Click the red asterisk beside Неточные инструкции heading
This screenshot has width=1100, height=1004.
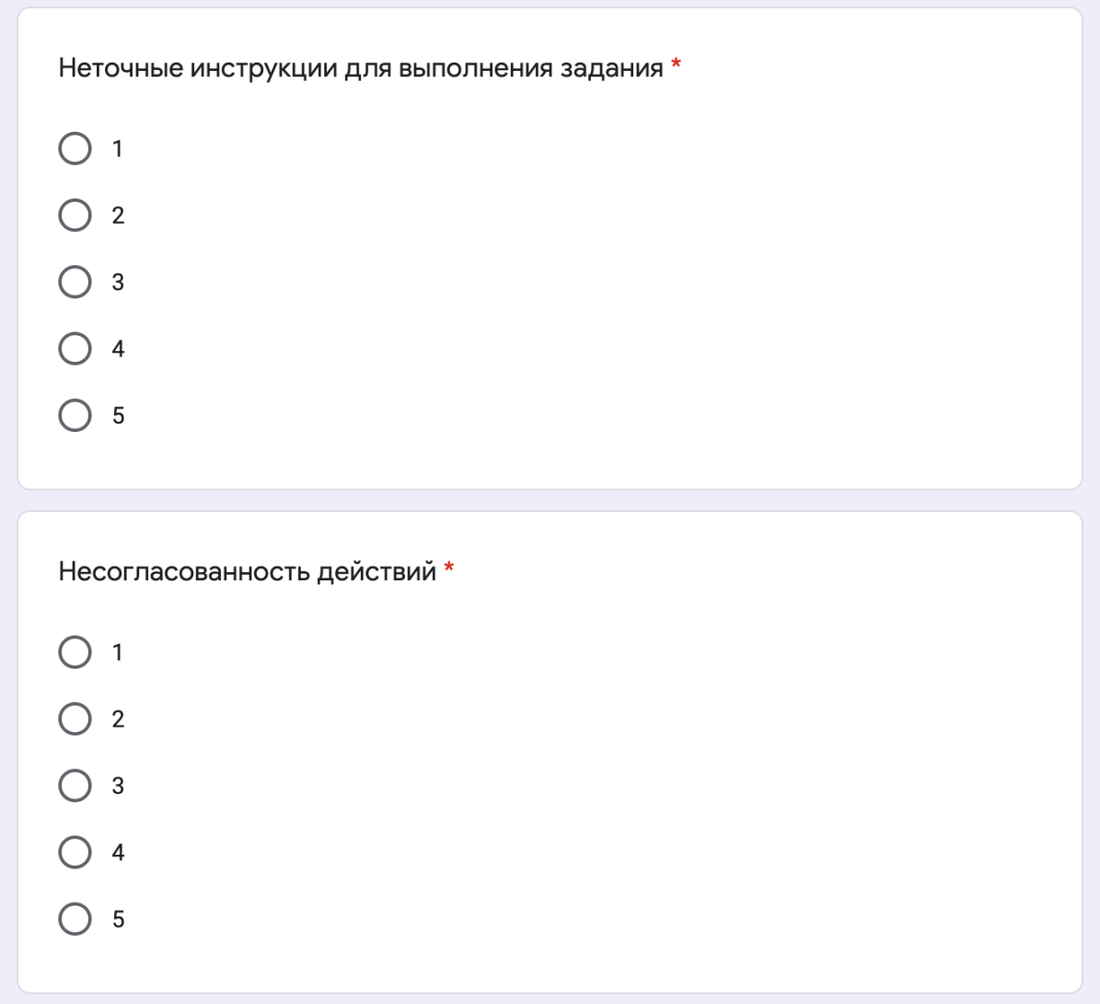677,64
